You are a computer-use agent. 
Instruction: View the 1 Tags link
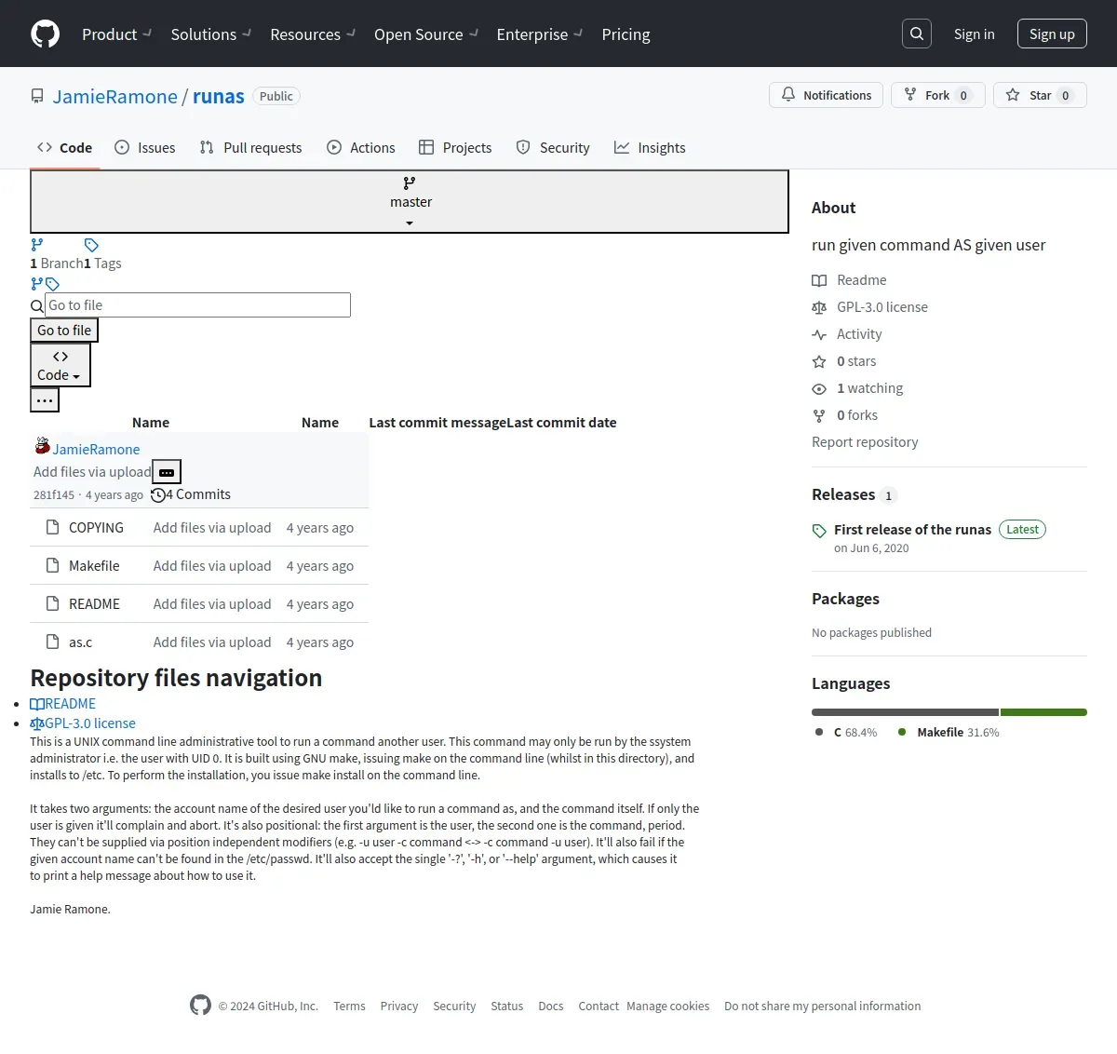(x=102, y=263)
